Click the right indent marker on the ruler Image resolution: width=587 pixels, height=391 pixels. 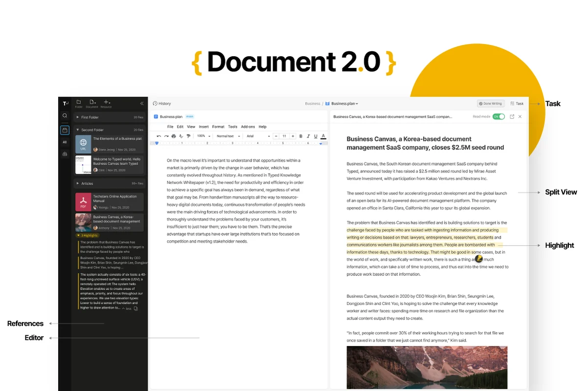pyautogui.click(x=321, y=143)
